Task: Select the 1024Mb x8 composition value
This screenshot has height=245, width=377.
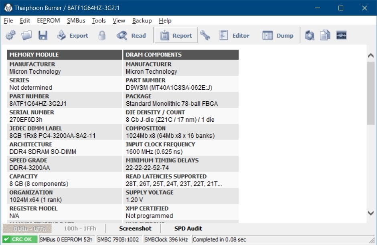Action: point(170,136)
